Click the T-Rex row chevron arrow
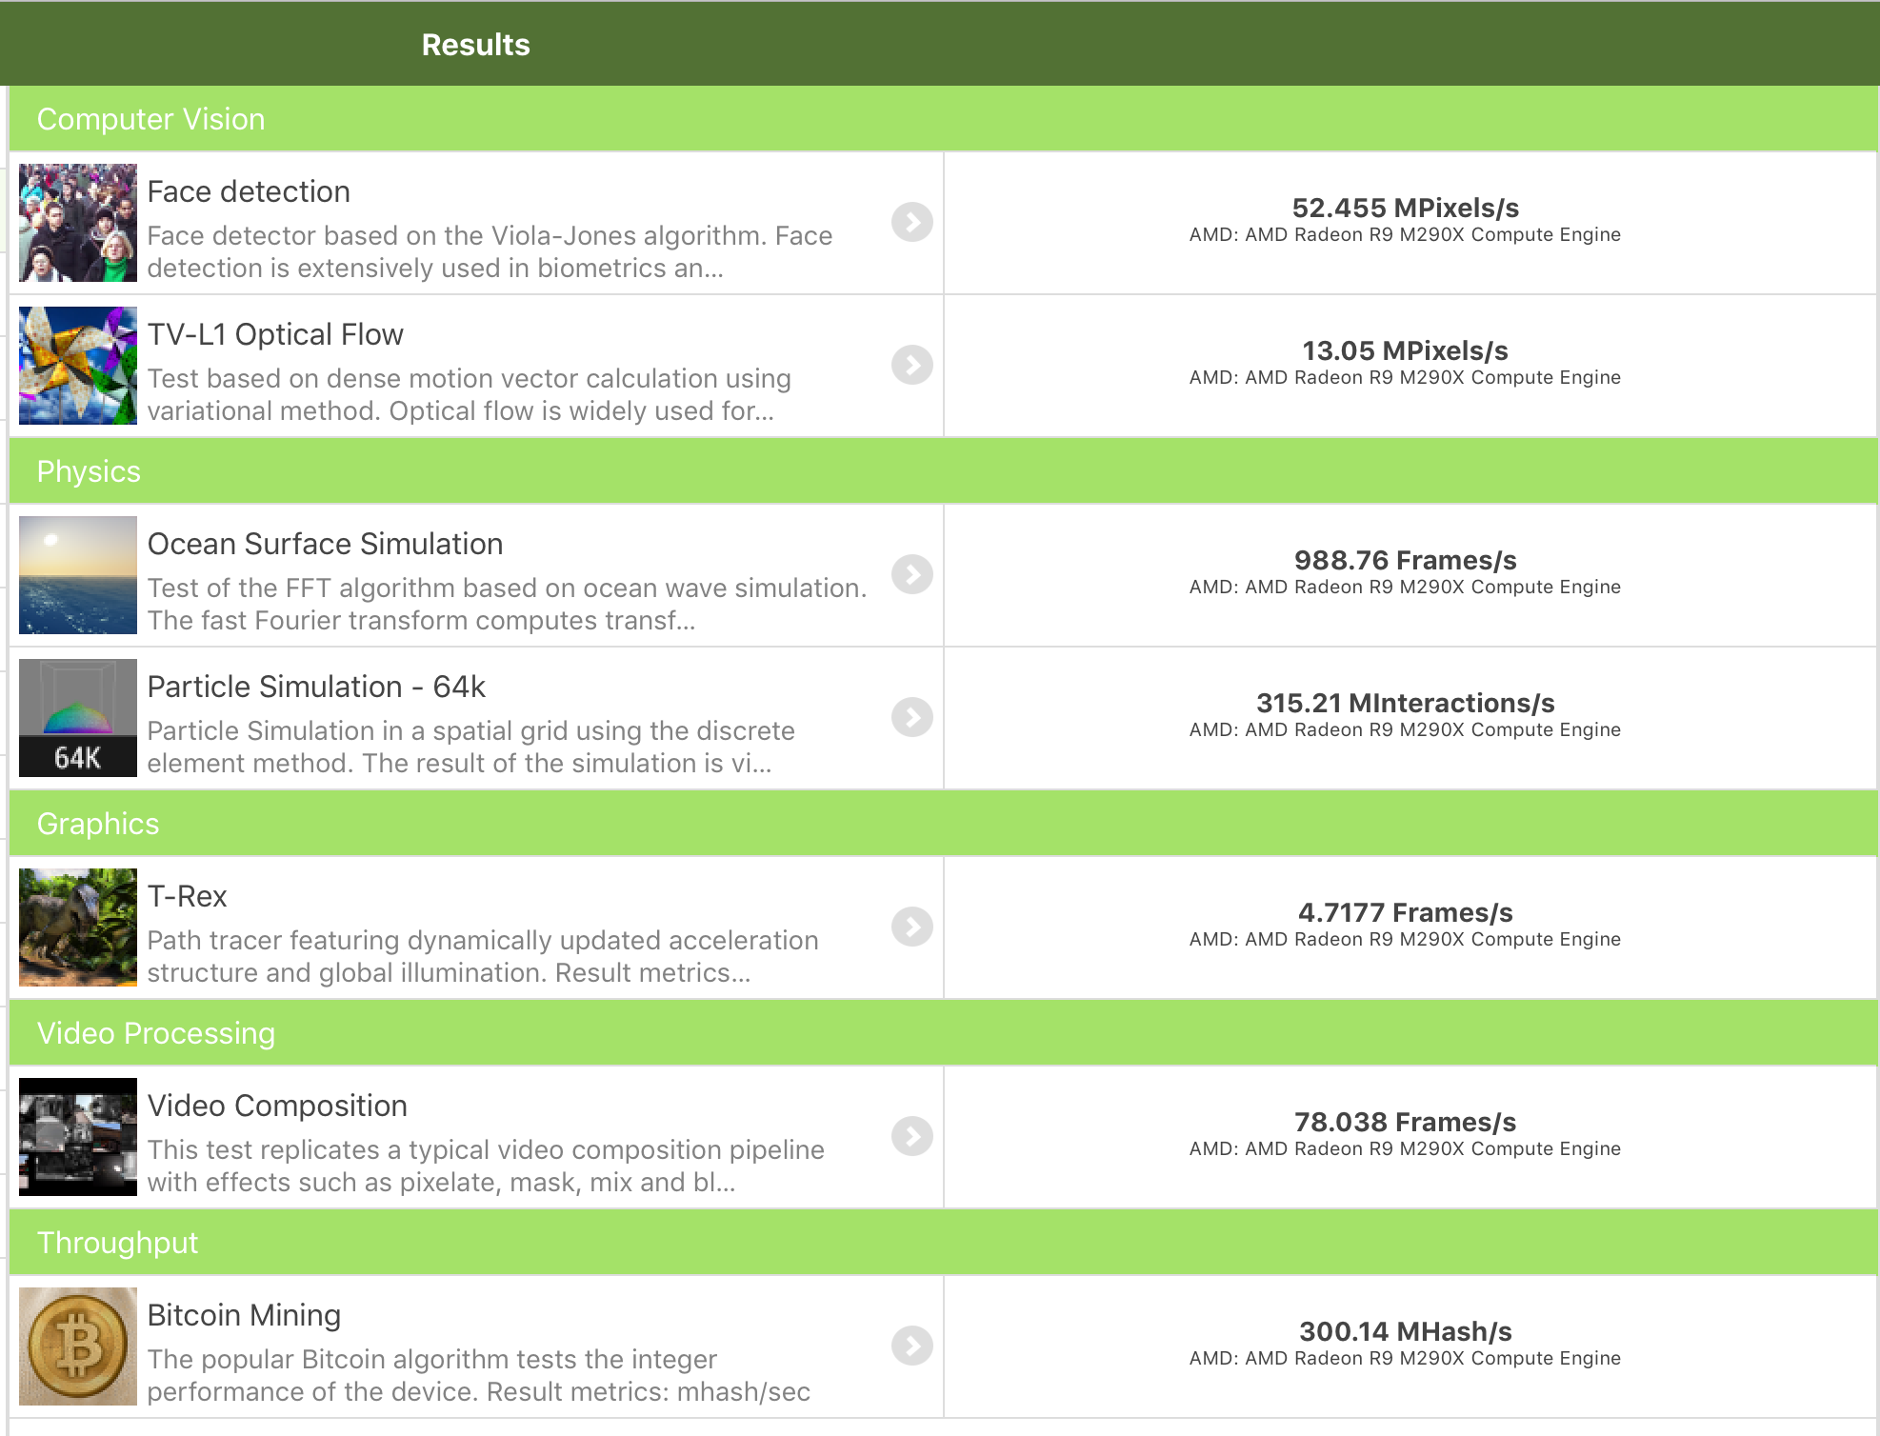The image size is (1880, 1436). 912,927
